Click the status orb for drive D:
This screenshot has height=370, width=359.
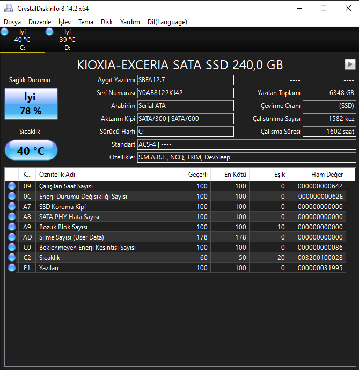[x=49, y=32]
